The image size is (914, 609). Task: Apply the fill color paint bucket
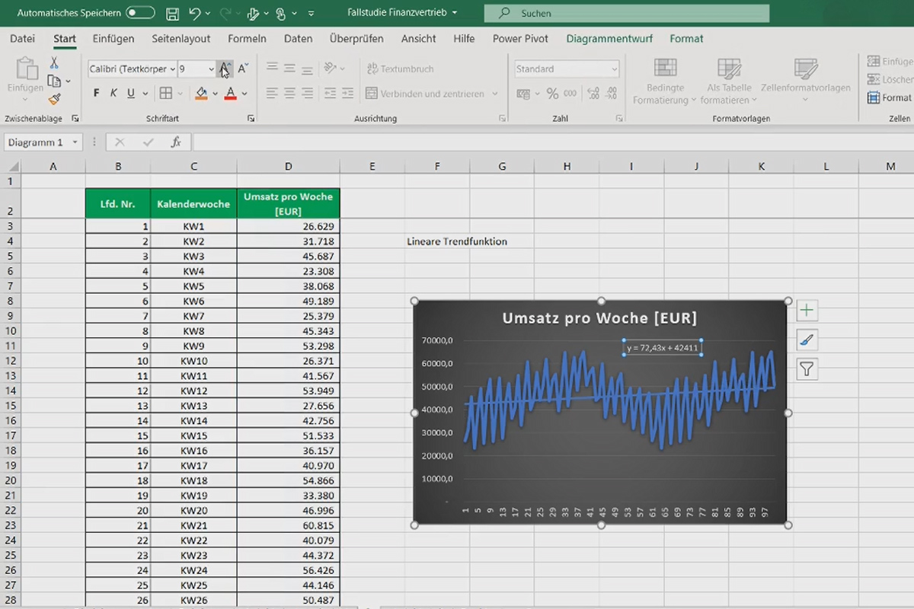[x=201, y=93]
